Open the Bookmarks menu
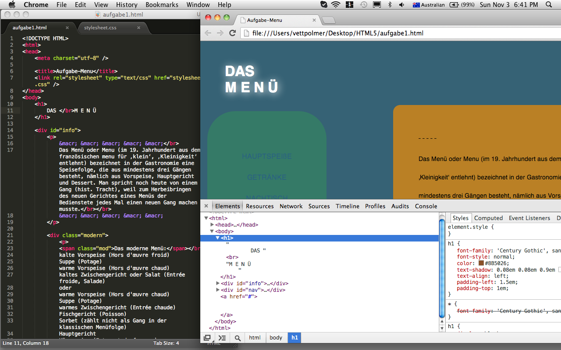Screen dimensions: 561x350 pos(162,5)
